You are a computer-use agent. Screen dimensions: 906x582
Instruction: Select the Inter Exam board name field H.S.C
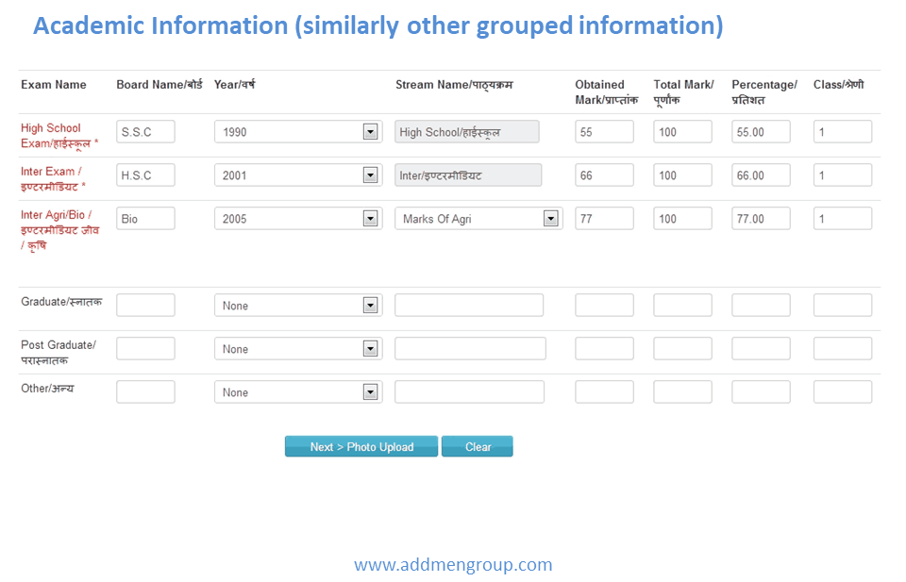coord(145,175)
